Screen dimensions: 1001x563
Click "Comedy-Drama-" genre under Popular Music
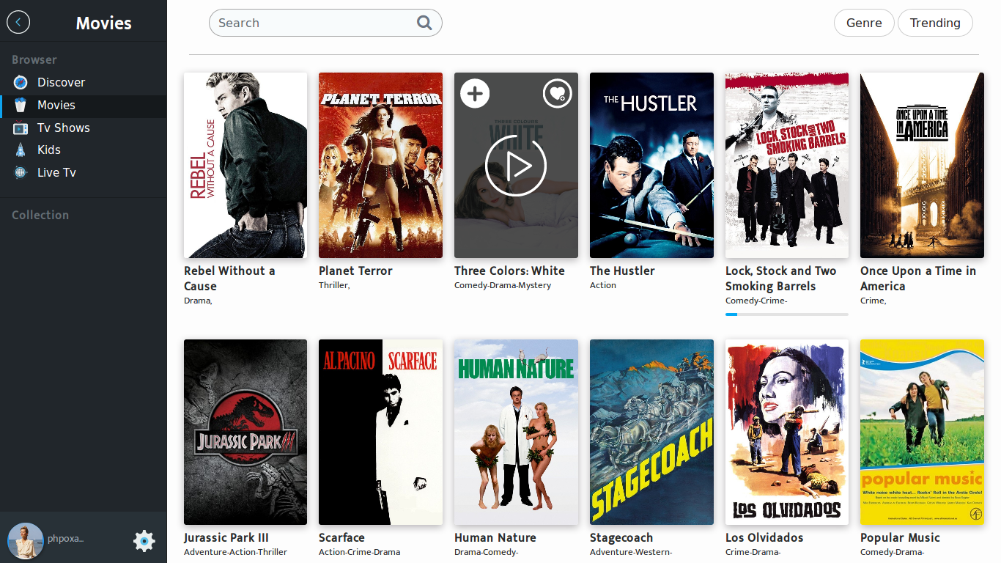point(893,552)
